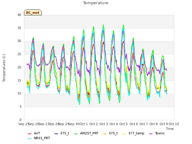This screenshot has width=192, height=144.
Task: Click the Oct 3 x-axis tick label
Action: pos(104,124)
